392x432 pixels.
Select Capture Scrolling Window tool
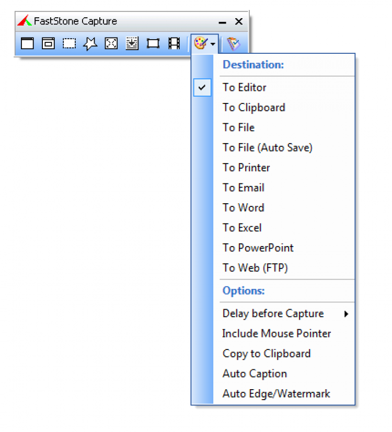click(132, 43)
